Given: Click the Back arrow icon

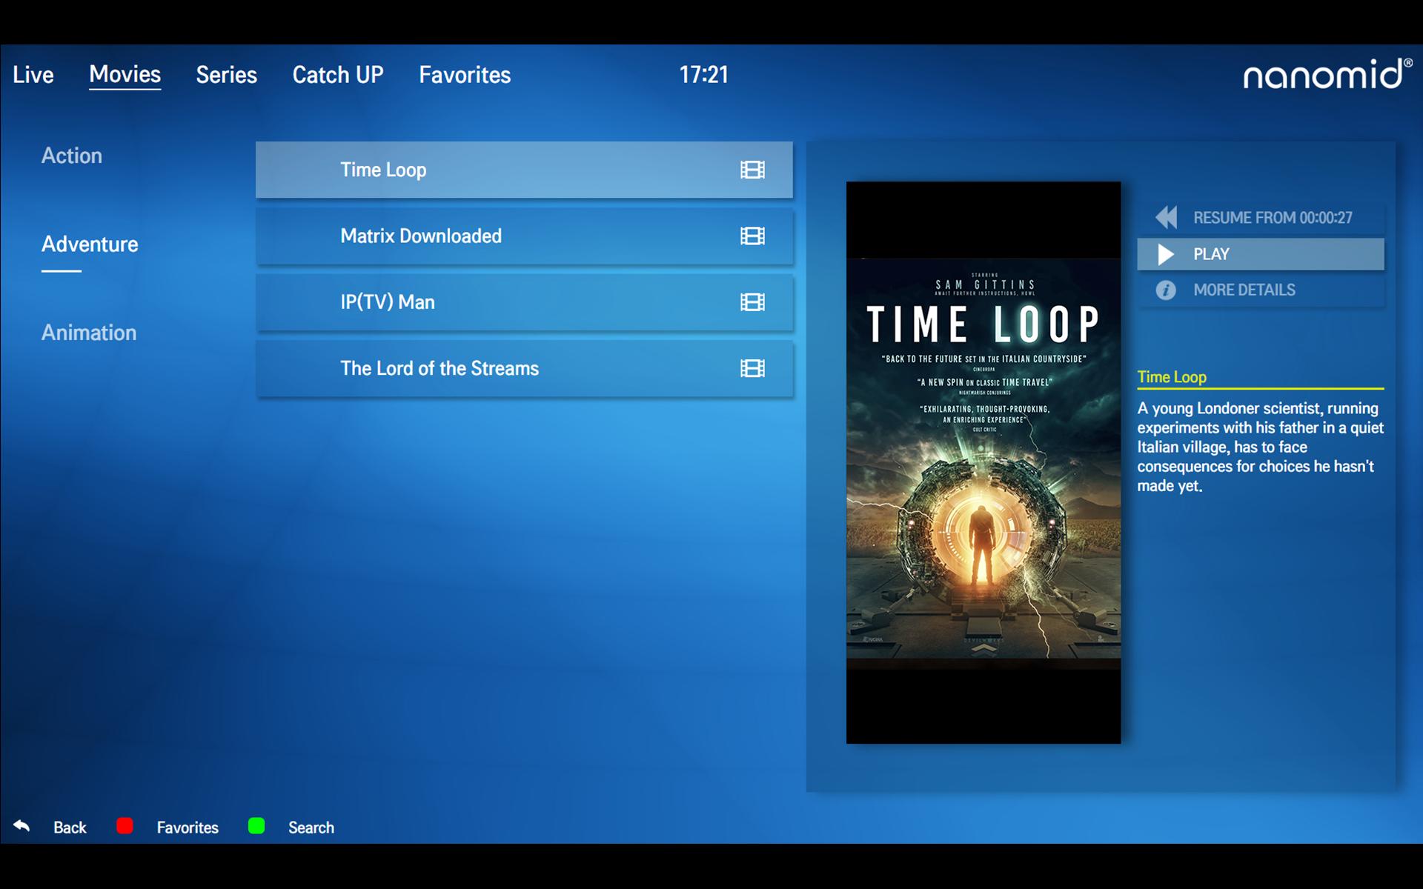Looking at the screenshot, I should [x=21, y=825].
